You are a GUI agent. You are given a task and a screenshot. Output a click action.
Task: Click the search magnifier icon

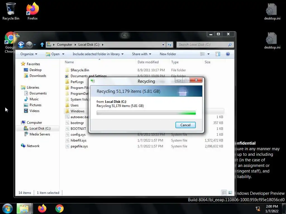pos(230,45)
